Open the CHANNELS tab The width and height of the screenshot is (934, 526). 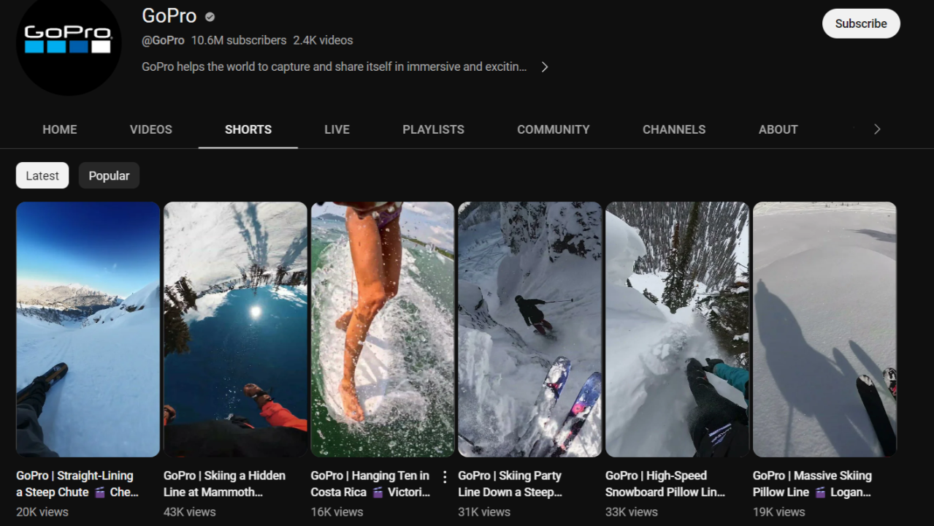pos(673,129)
